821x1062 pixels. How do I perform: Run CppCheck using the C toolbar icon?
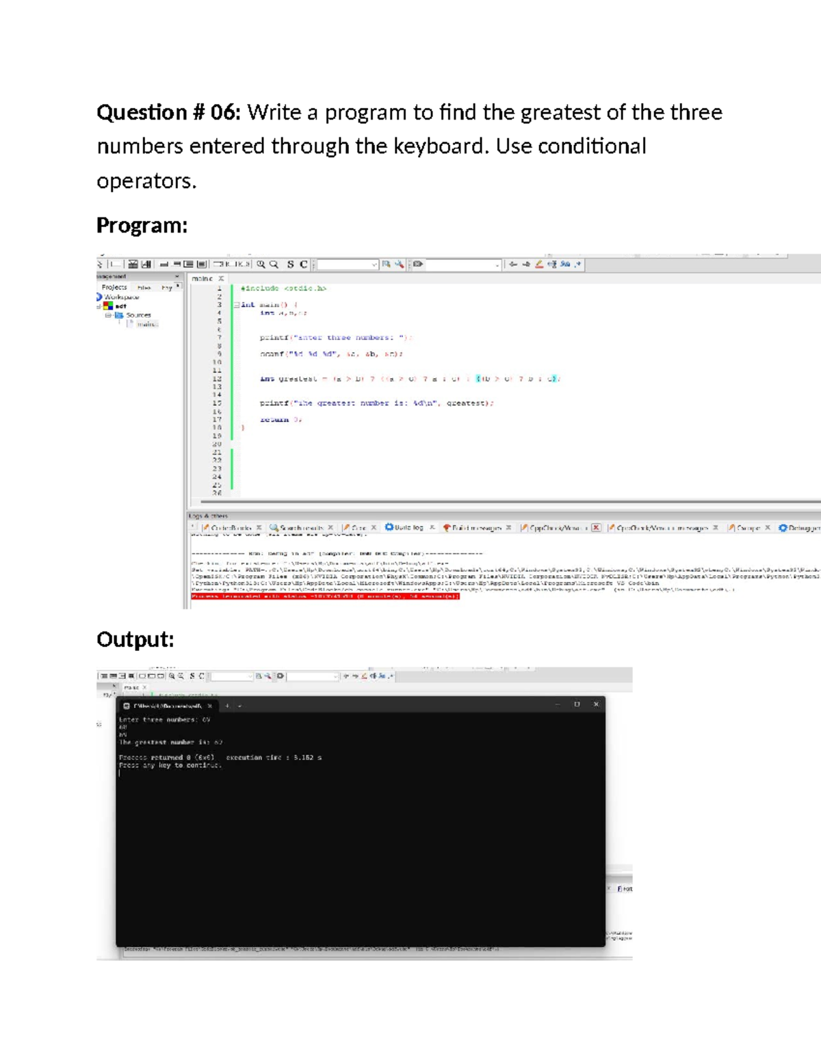(x=303, y=264)
